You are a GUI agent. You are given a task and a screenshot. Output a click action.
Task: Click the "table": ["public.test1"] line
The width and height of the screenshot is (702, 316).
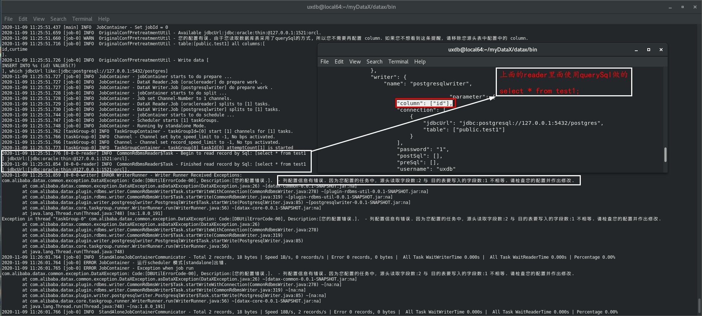464,130
